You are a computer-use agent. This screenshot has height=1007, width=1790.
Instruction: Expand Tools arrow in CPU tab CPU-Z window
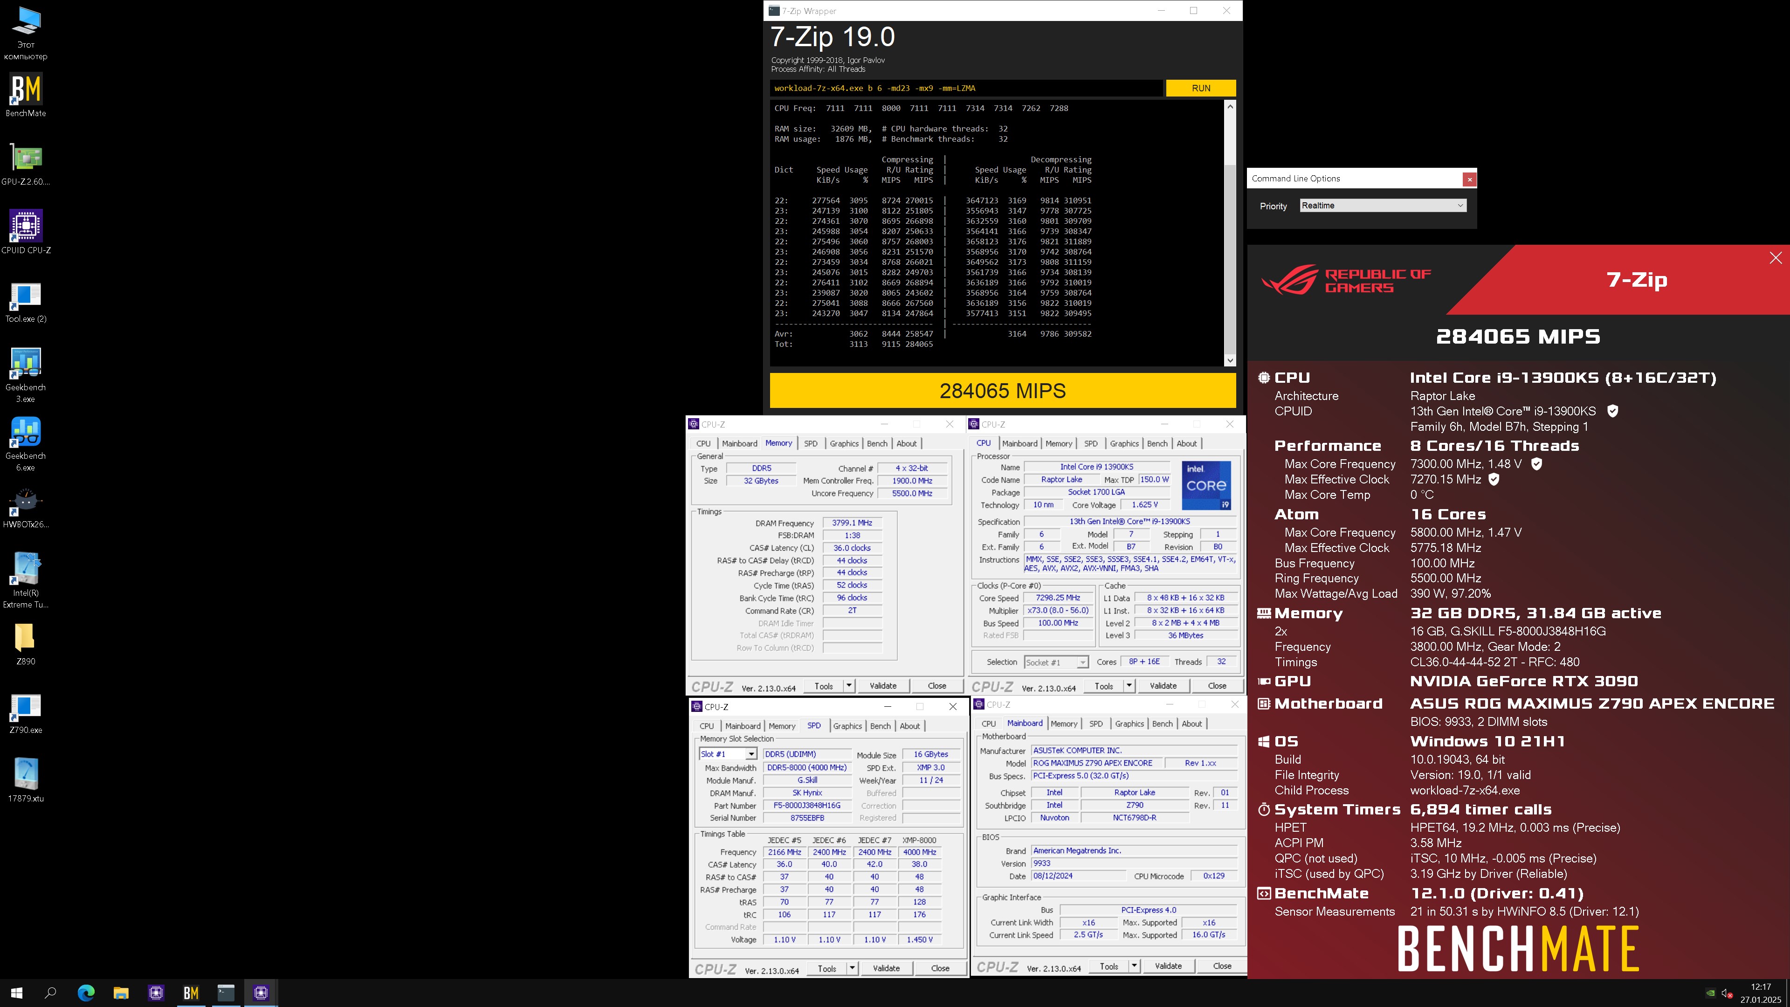(1129, 686)
